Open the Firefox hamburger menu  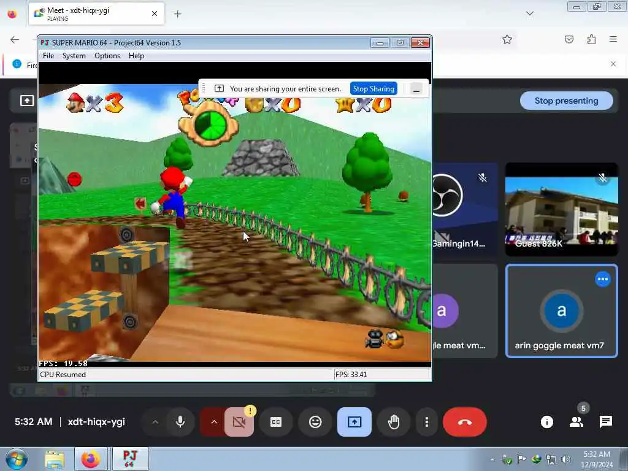pyautogui.click(x=613, y=39)
